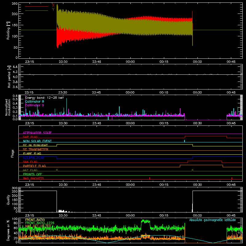The image size is (246, 246).
Task: Click '23:15' time label under the Pointing plot
Action: (x=30, y=62)
